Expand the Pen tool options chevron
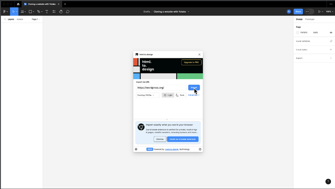 [x=42, y=11]
